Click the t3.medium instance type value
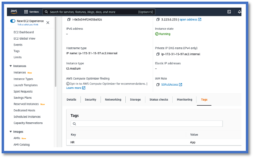This screenshot has height=159, width=254. 74,68
